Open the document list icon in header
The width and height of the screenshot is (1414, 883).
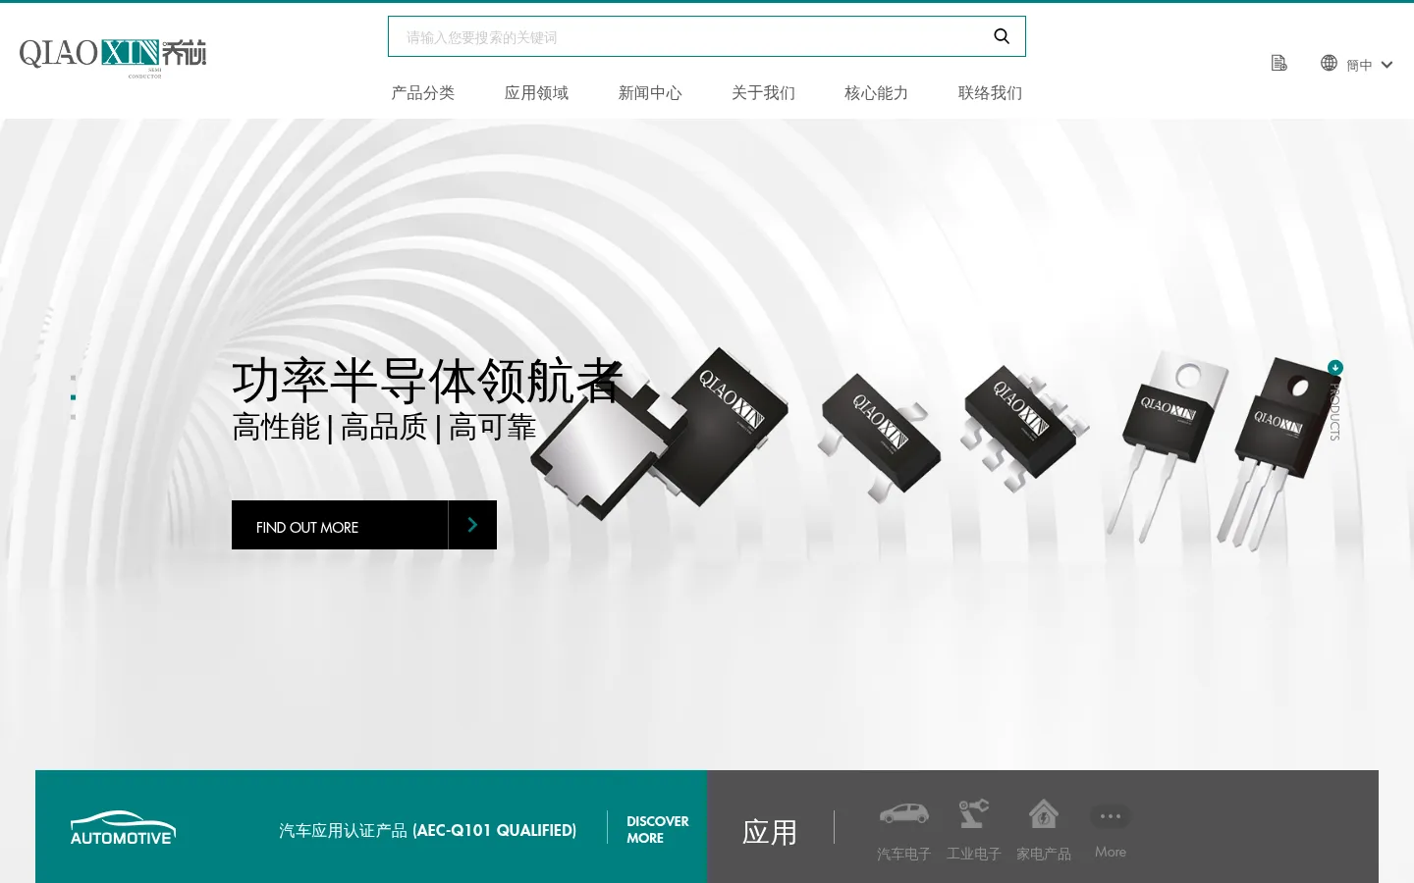point(1278,63)
